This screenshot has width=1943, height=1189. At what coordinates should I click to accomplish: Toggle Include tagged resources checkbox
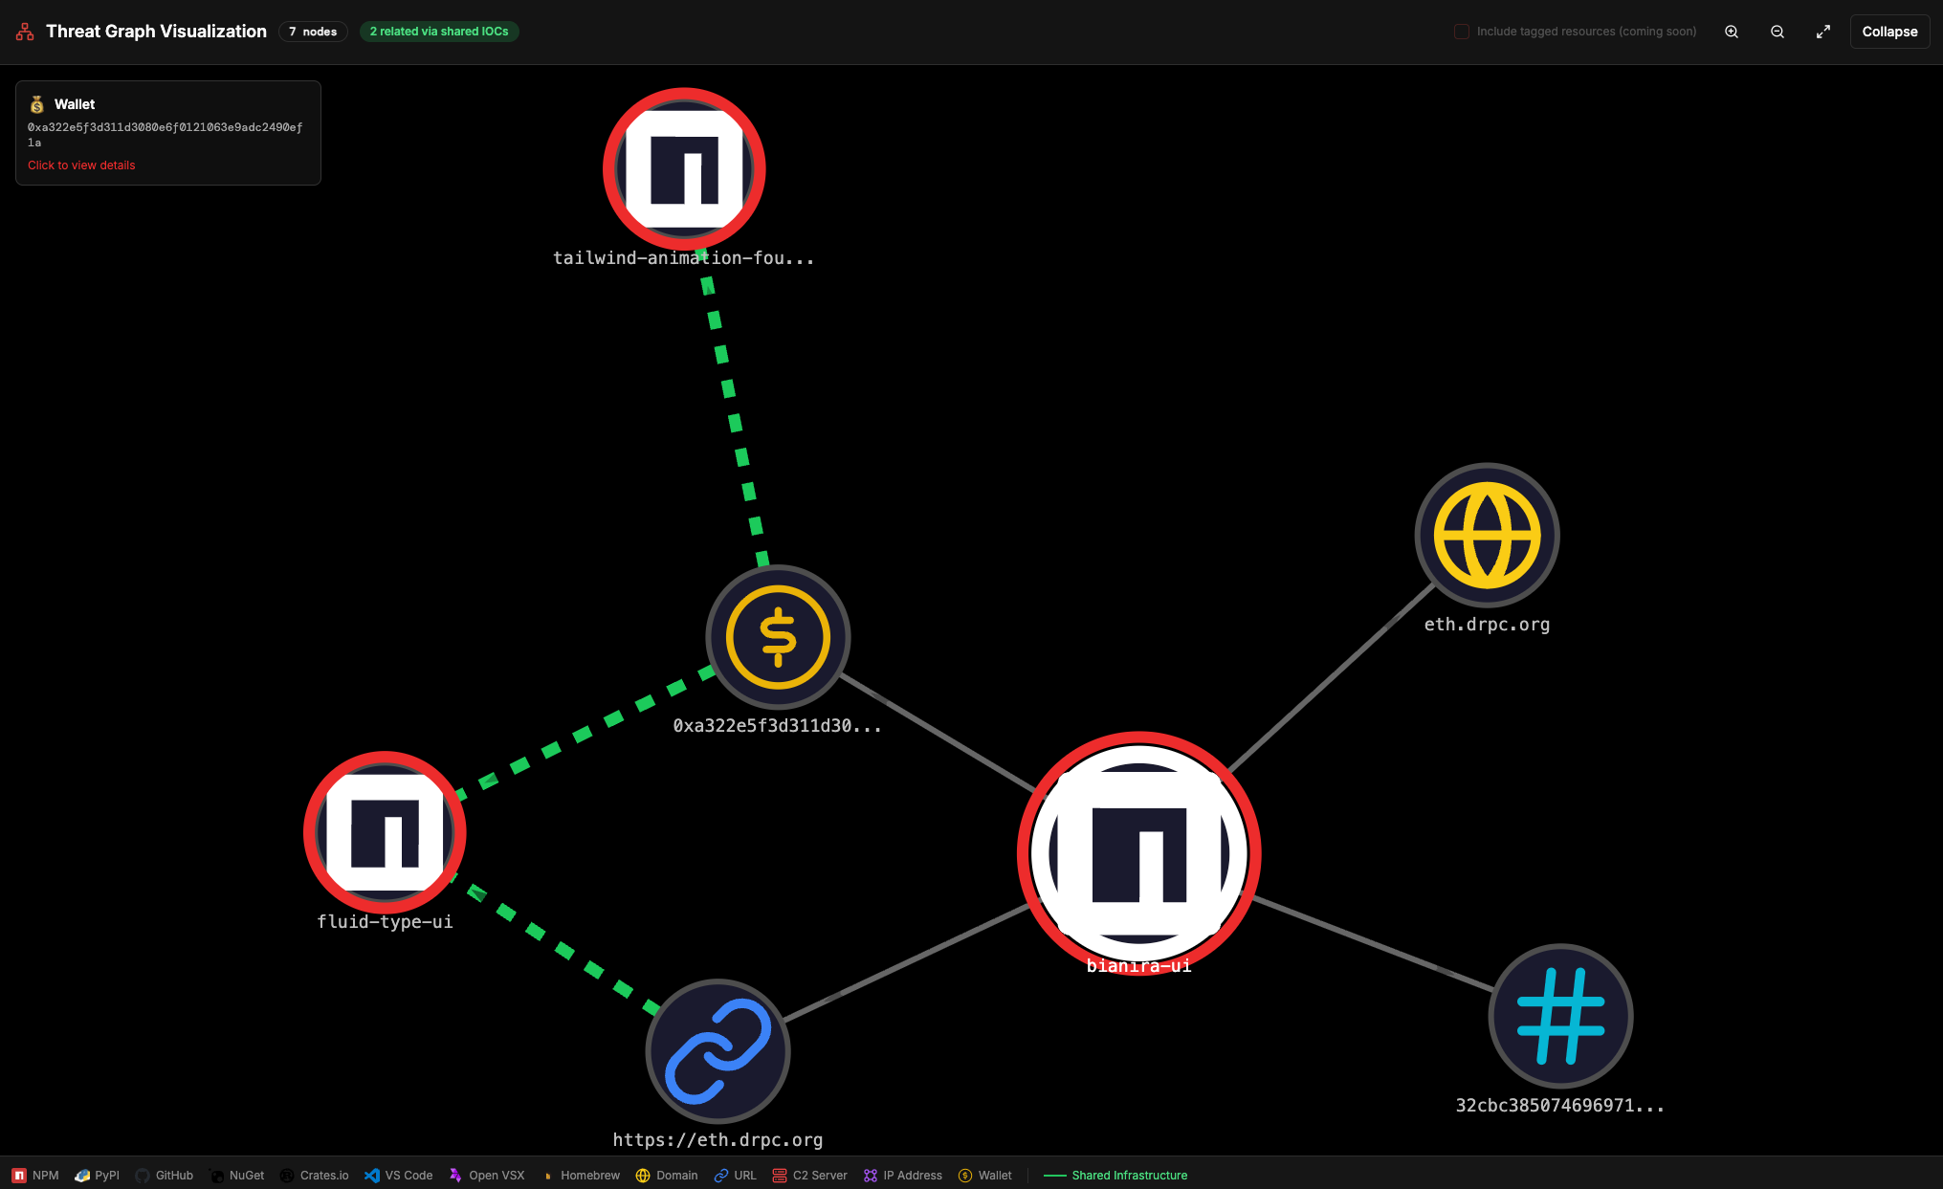pos(1462,32)
